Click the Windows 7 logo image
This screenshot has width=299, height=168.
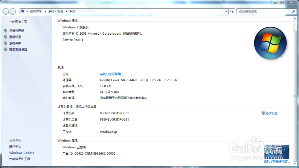[270, 43]
